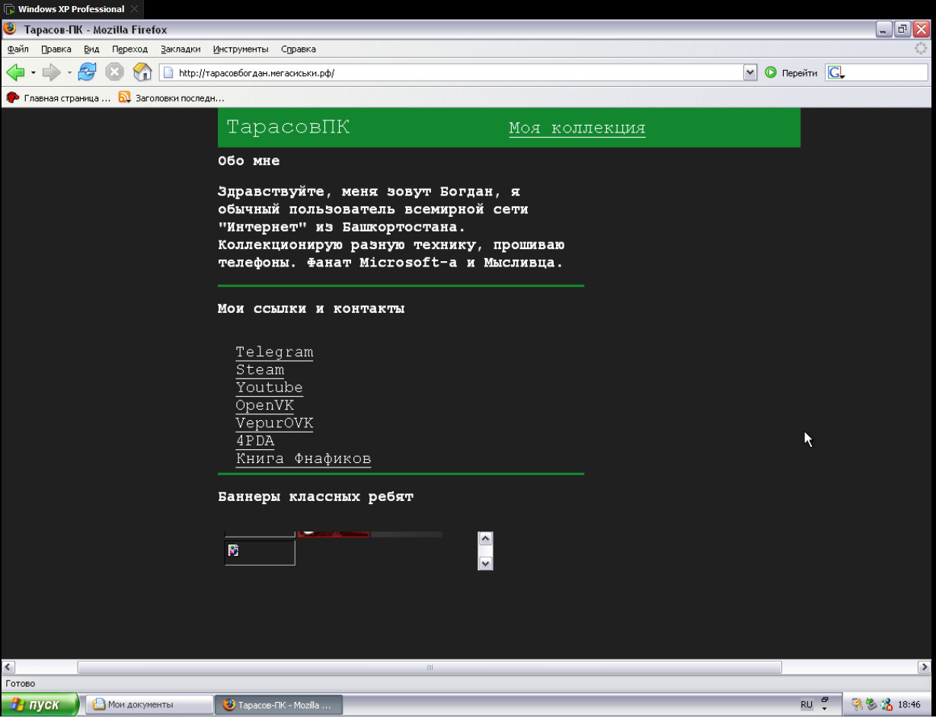The image size is (936, 718).
Task: Open the Back history dropdown arrow
Action: pyautogui.click(x=34, y=73)
